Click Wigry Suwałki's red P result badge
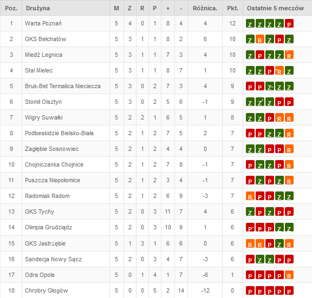This screenshot has height=298, width=312. pyautogui.click(x=270, y=117)
